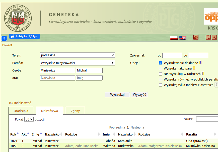Open the Facebook page icon
218x152 pixels.
click(x=4, y=38)
